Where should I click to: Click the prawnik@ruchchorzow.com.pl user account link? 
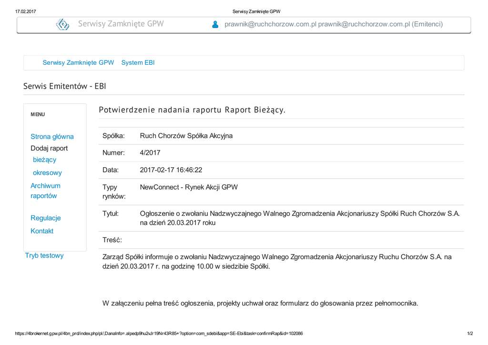tap(333, 24)
